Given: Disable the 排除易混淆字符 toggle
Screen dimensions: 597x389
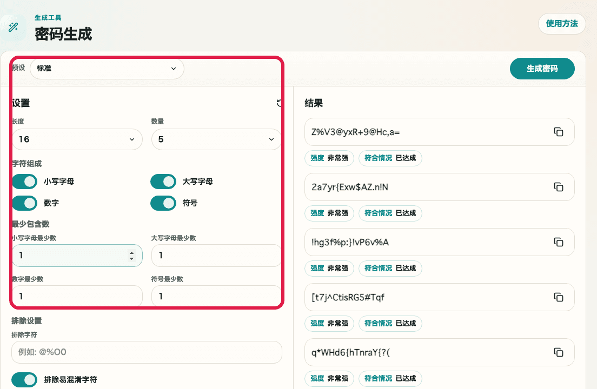Looking at the screenshot, I should coord(24,380).
